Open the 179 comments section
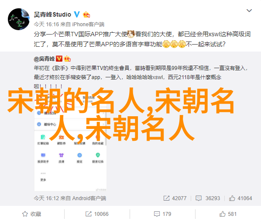The image size is (261, 222). pos(162,214)
